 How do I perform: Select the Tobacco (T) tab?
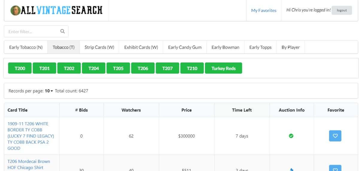click(x=64, y=47)
